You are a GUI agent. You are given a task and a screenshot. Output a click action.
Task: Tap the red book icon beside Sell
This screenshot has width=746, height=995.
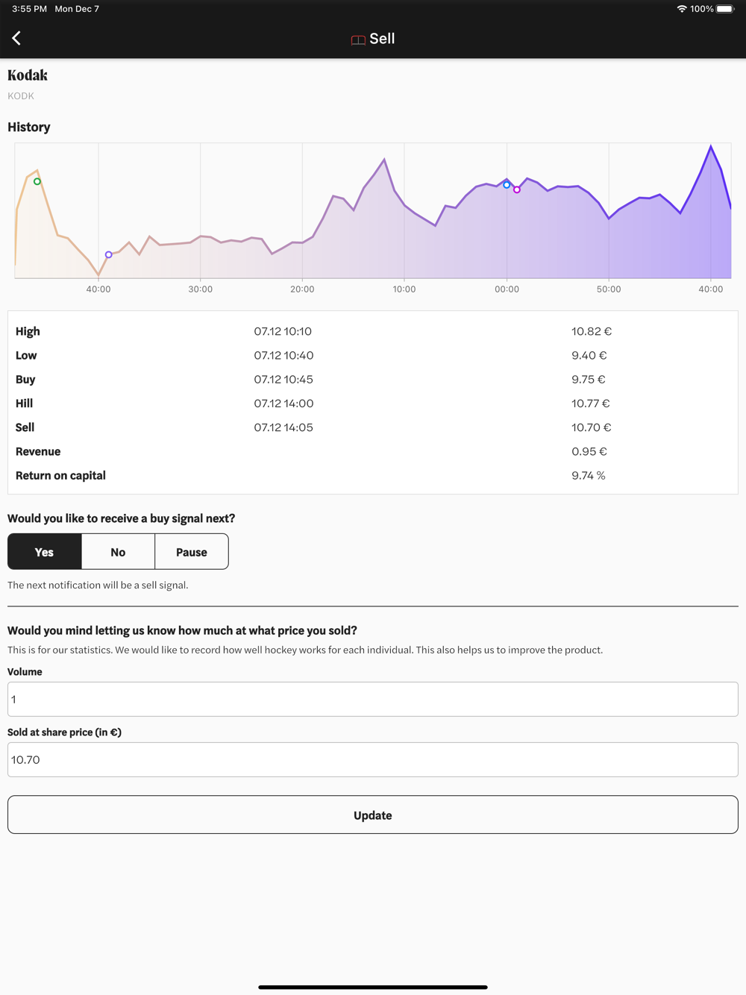[x=358, y=40]
